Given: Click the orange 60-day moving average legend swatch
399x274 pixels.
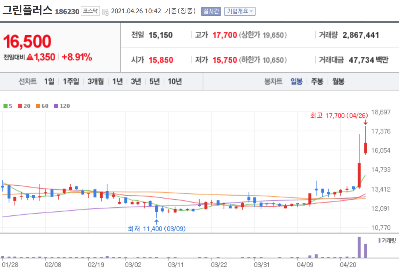Looking at the screenshot, I should pyautogui.click(x=38, y=106).
